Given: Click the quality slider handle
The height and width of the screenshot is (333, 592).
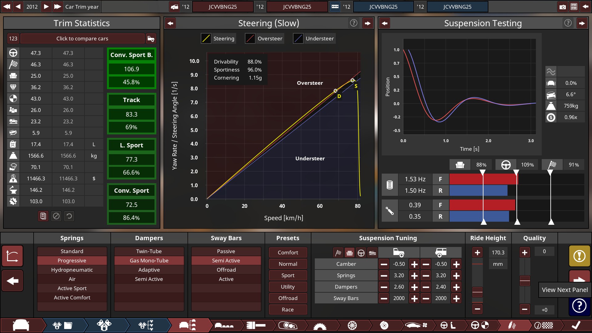Looking at the screenshot, I should click(x=525, y=281).
